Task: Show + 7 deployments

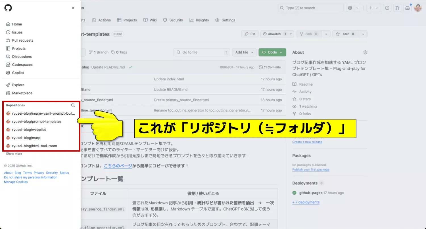Action: 306,202
